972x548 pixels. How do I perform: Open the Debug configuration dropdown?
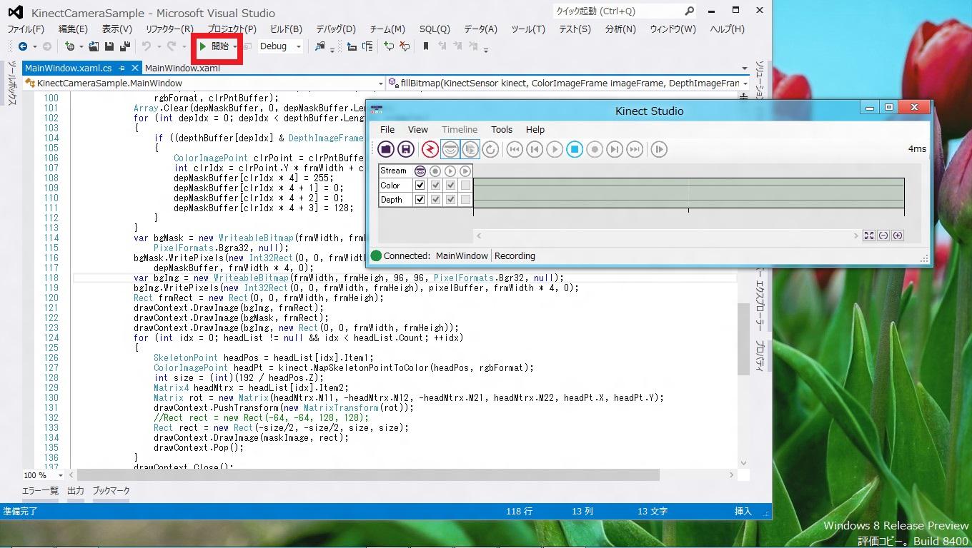[x=298, y=46]
